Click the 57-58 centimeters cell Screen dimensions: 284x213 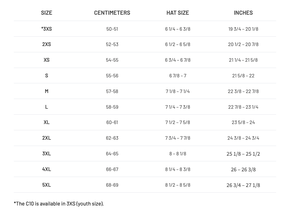pos(112,91)
